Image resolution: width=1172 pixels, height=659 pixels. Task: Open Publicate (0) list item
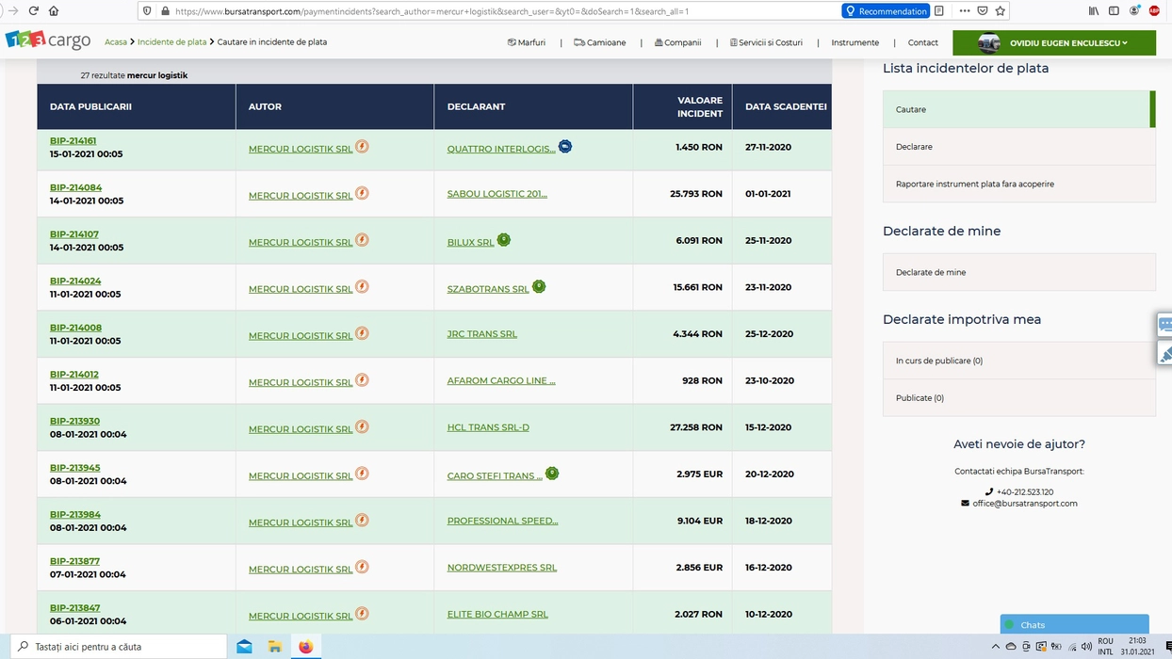click(1019, 398)
